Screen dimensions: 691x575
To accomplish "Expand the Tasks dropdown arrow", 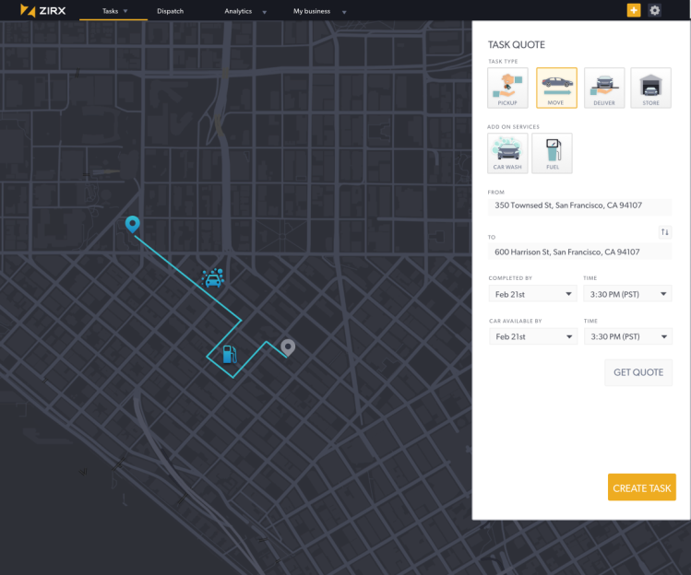I will (x=125, y=11).
